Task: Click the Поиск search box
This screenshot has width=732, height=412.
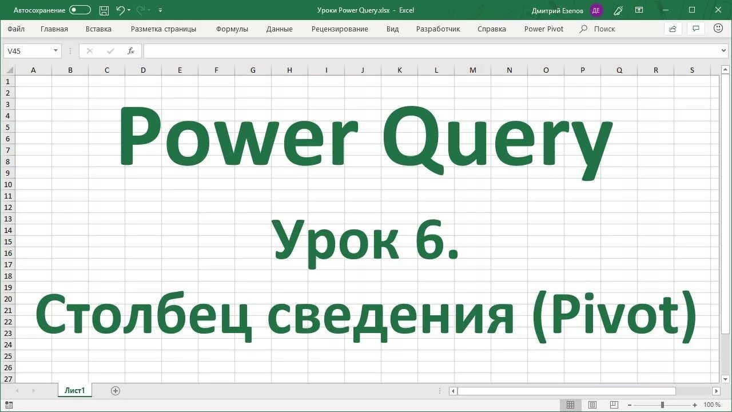Action: point(598,29)
